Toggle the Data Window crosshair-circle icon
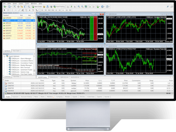This screenshot has height=132, width=176. pos(18,7)
